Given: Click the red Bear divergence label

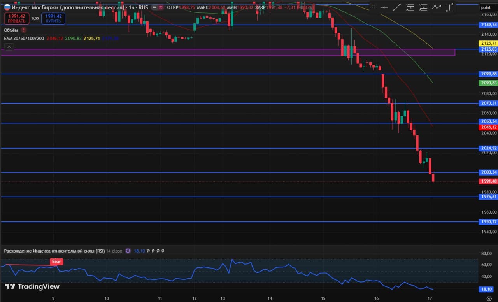Looking at the screenshot, I should (x=56, y=262).
